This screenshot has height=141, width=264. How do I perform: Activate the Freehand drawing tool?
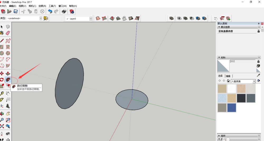8,41
